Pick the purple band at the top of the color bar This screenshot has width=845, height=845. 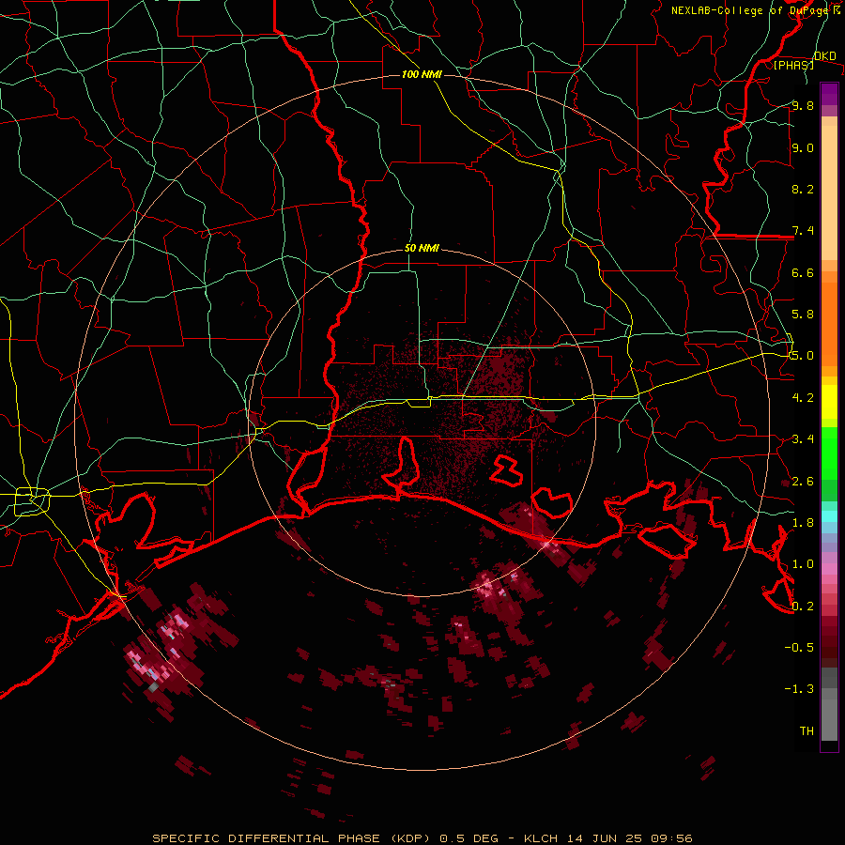(829, 94)
